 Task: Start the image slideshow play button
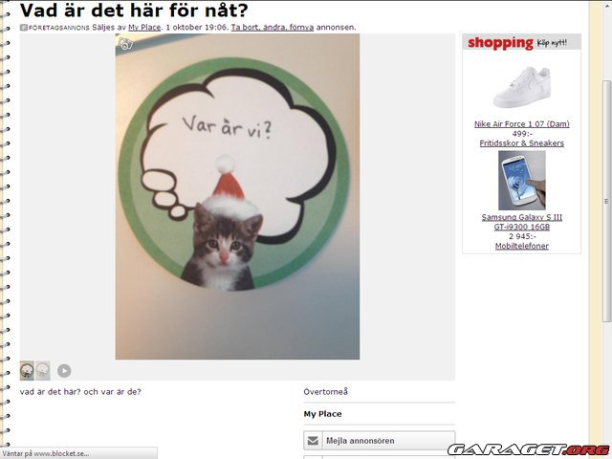coord(64,371)
